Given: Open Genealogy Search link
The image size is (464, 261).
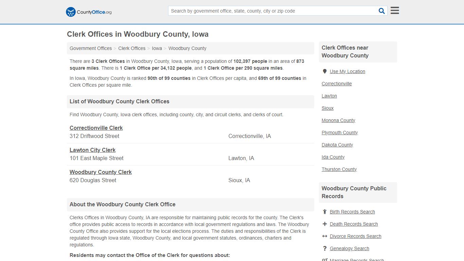Looking at the screenshot, I should click(x=349, y=248).
